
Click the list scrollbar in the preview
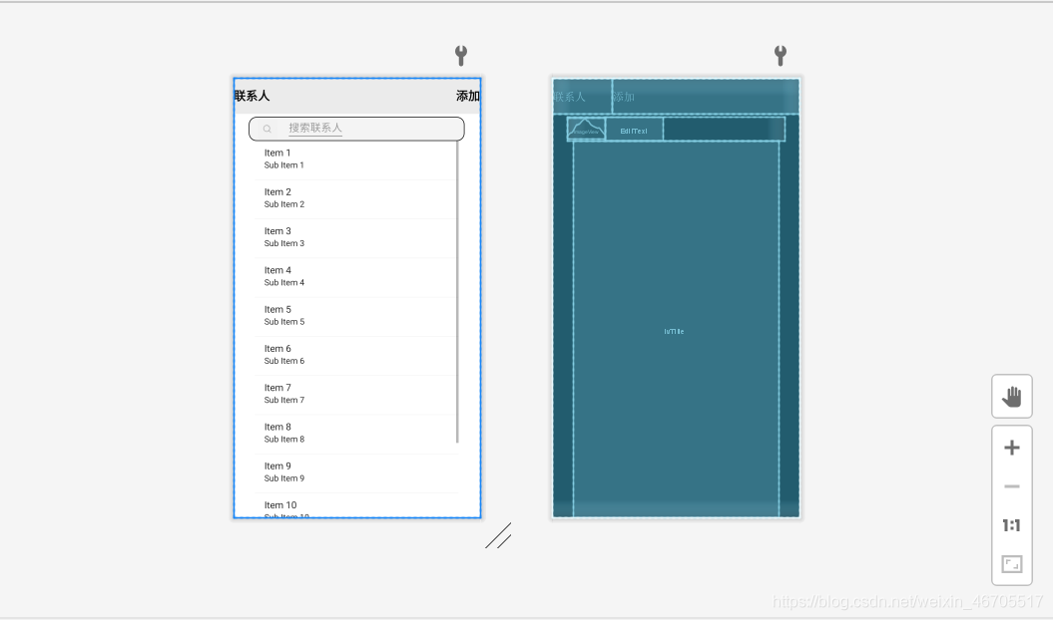[457, 292]
